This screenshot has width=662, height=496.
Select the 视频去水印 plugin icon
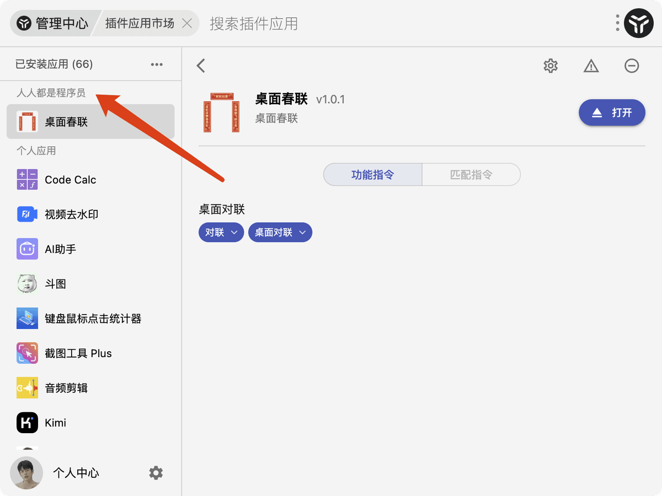tap(26, 214)
